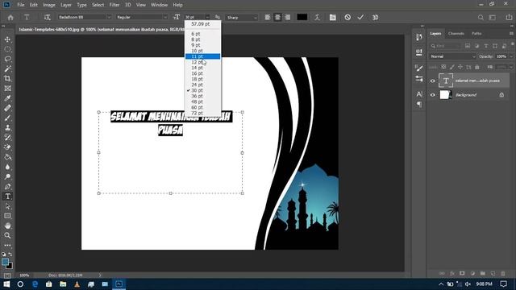This screenshot has height=290, width=516.
Task: Collapse the font size dropdown arrow
Action: pyautogui.click(x=207, y=18)
